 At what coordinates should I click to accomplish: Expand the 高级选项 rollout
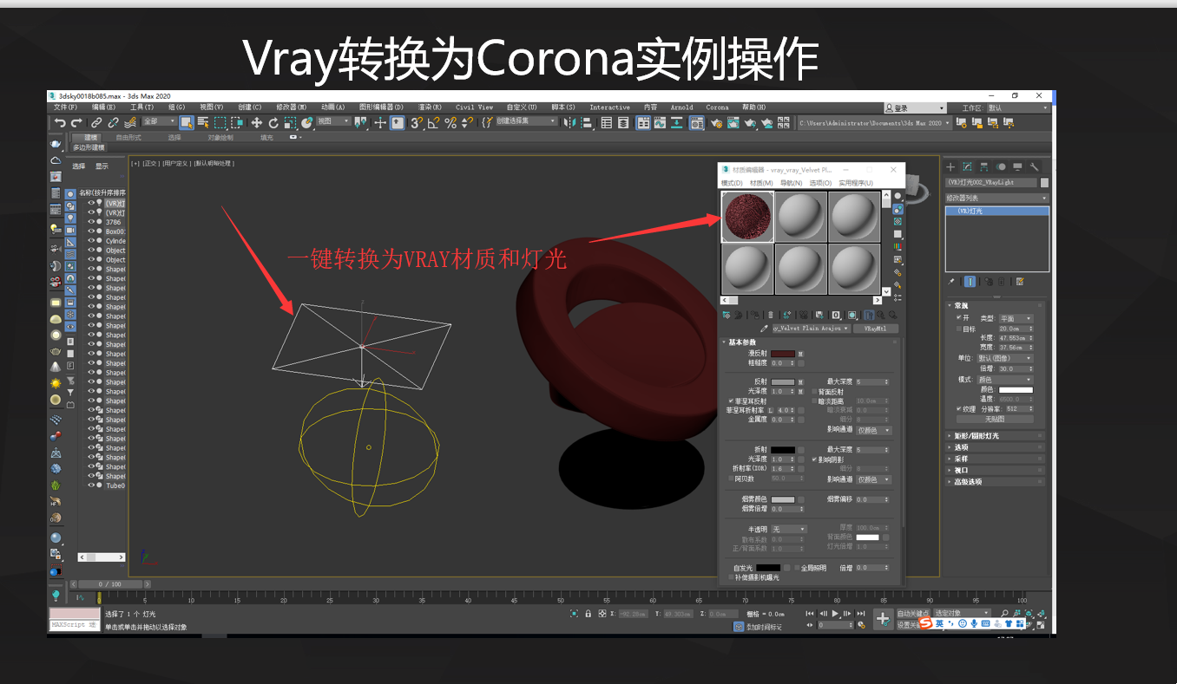[x=995, y=482]
